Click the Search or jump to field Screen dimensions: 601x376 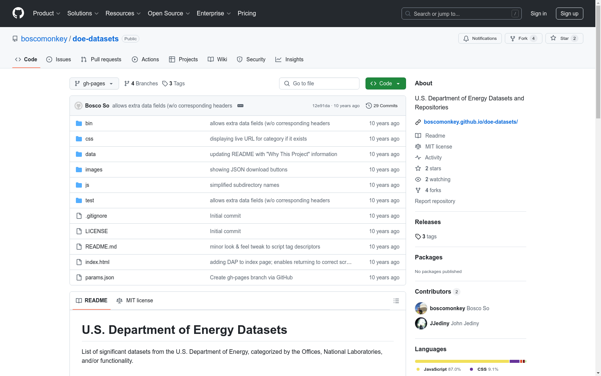[462, 14]
